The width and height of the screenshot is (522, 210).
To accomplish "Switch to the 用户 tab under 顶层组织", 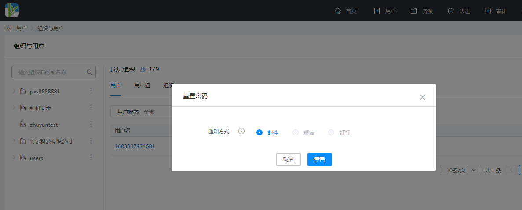I will [116, 85].
